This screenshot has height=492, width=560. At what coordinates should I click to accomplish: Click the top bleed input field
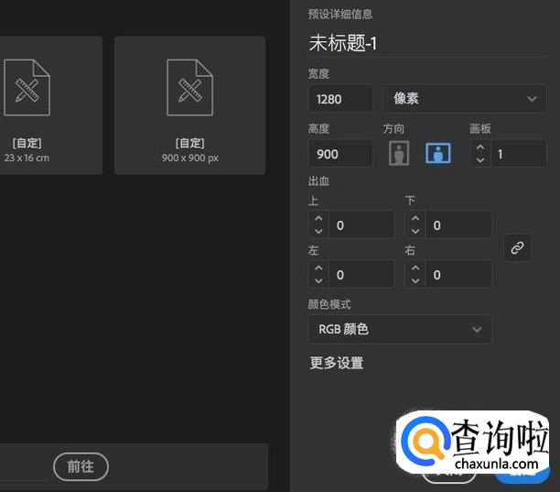pos(362,224)
